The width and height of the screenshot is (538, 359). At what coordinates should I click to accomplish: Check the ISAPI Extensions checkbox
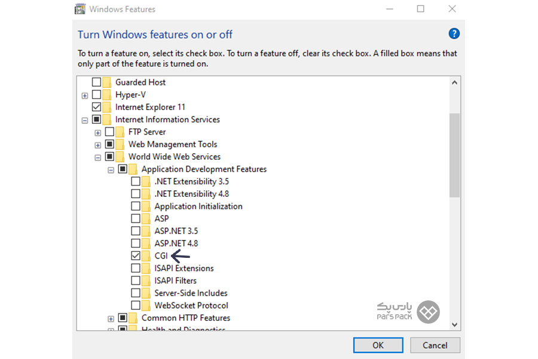coord(136,268)
